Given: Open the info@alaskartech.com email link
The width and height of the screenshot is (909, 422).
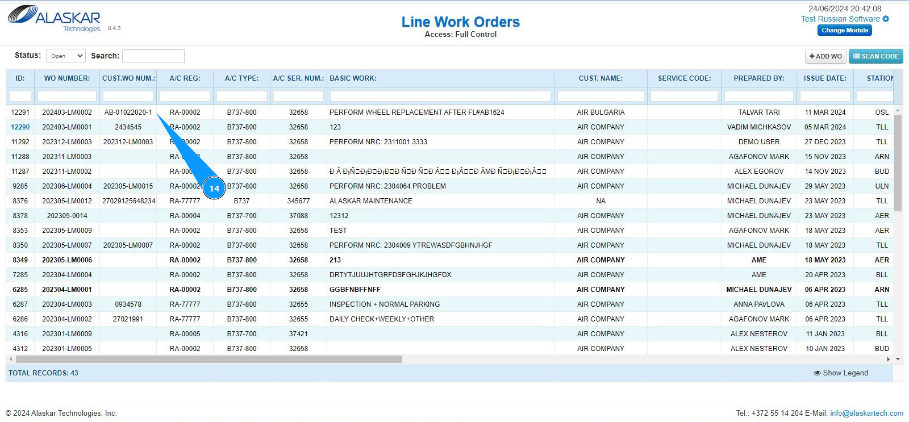Looking at the screenshot, I should coord(866,413).
